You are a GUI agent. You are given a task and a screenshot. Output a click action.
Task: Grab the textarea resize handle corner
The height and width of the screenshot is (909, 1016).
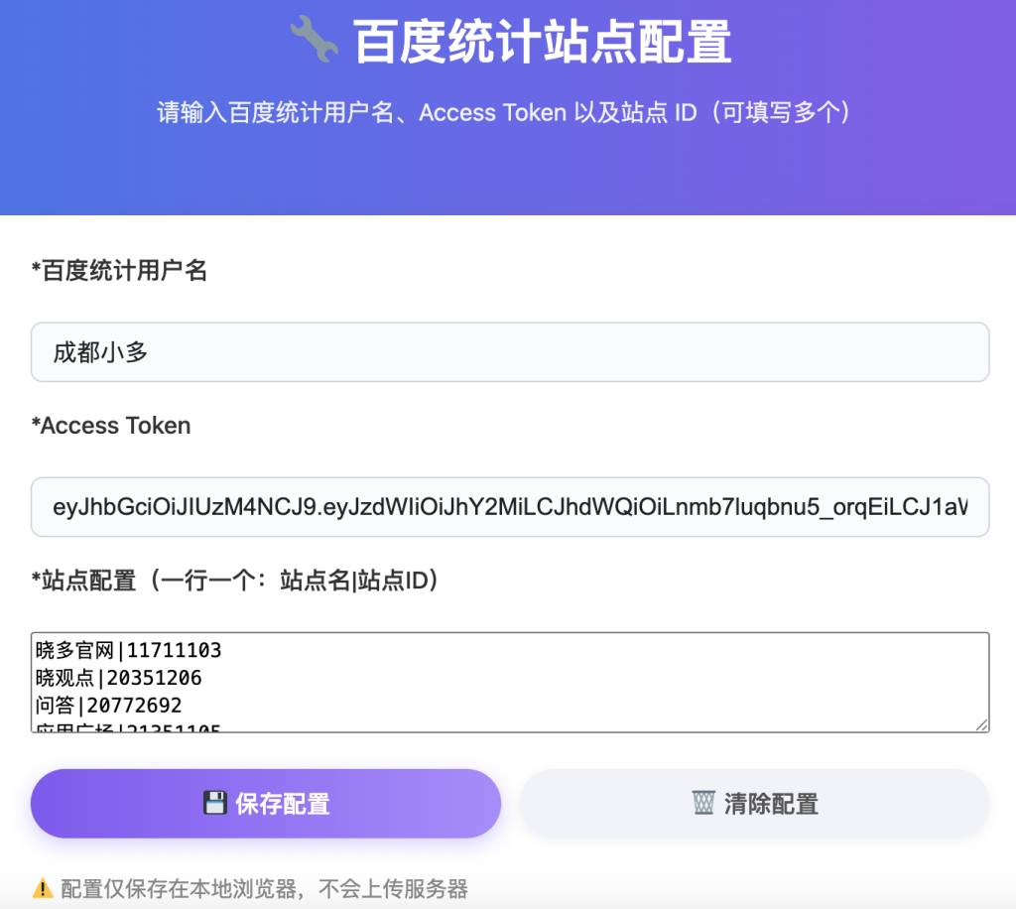click(981, 724)
